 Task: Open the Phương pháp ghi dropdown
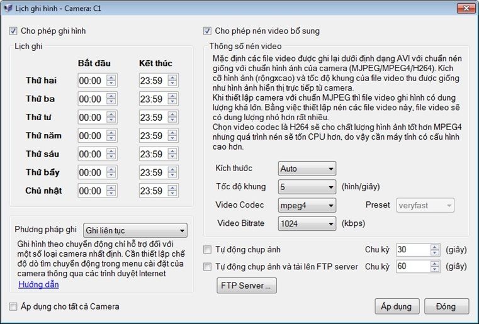[135, 230]
